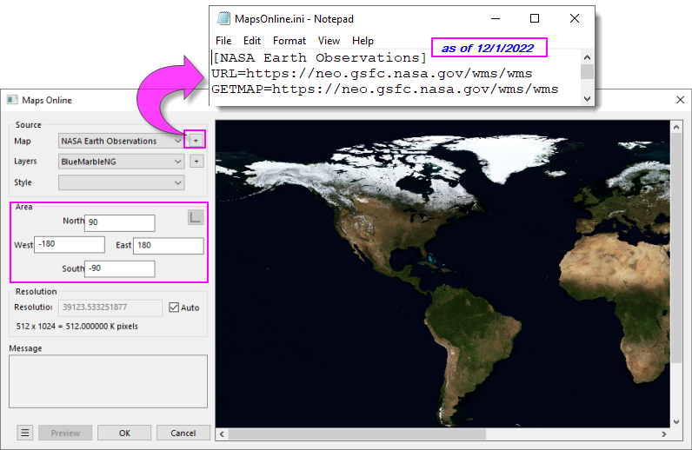This screenshot has width=692, height=450.
Task: Expand the Layers dropdown showing BlueMarbleNG
Action: pyautogui.click(x=122, y=162)
